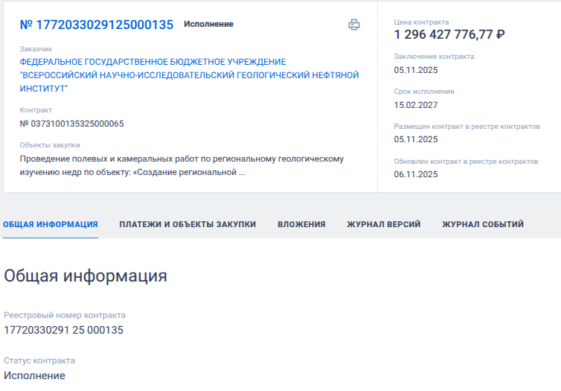
Task: Click Исполнение value under Статус контракта
Action: [34, 375]
